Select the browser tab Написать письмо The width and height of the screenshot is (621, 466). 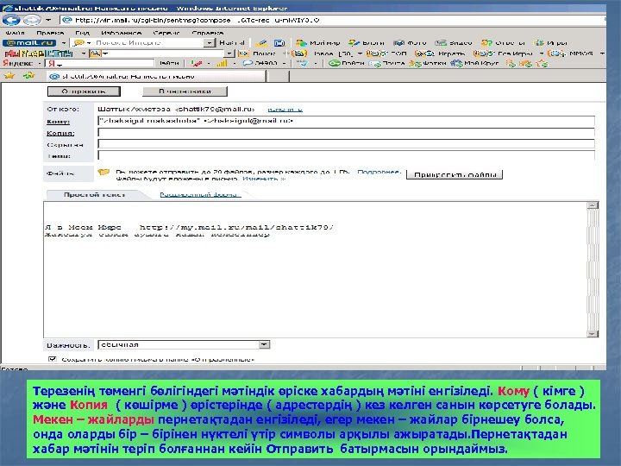point(156,76)
